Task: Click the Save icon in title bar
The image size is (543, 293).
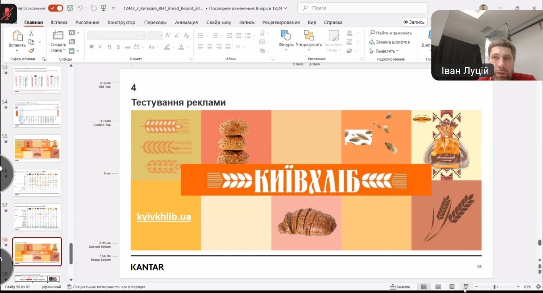Action: 70,8
